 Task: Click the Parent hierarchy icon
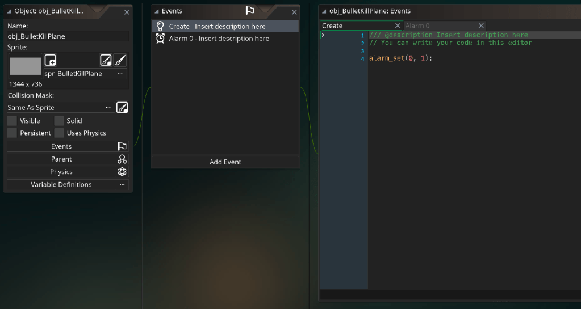coord(122,159)
